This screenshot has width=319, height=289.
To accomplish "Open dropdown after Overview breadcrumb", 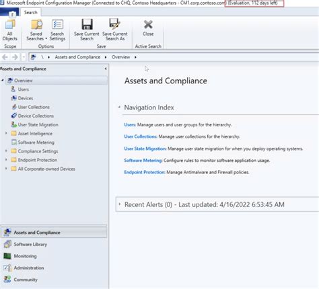I will click(x=135, y=57).
